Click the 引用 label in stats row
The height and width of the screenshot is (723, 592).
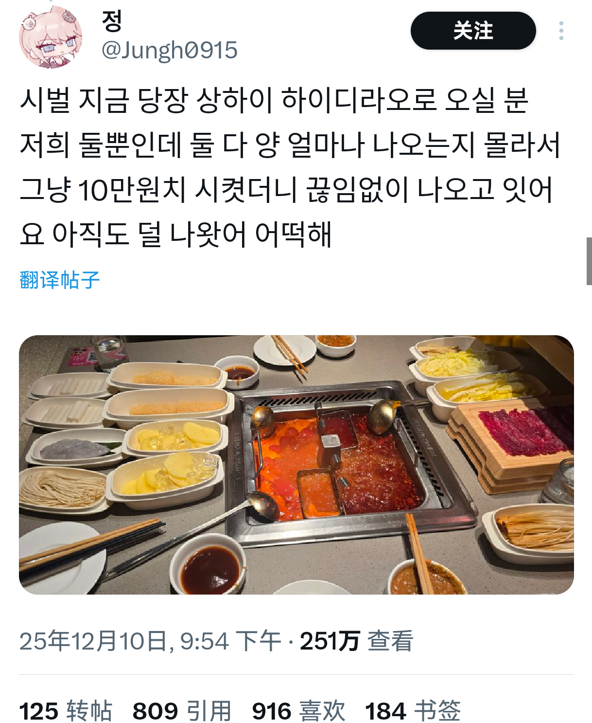(x=209, y=711)
